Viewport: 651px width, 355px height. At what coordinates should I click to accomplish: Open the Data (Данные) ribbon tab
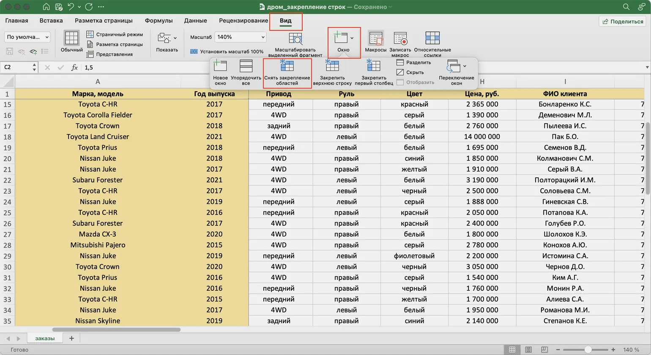pos(195,21)
